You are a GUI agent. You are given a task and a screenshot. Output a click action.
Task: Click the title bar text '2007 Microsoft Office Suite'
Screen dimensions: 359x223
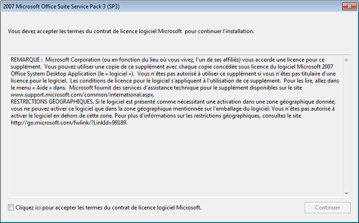pos(61,6)
